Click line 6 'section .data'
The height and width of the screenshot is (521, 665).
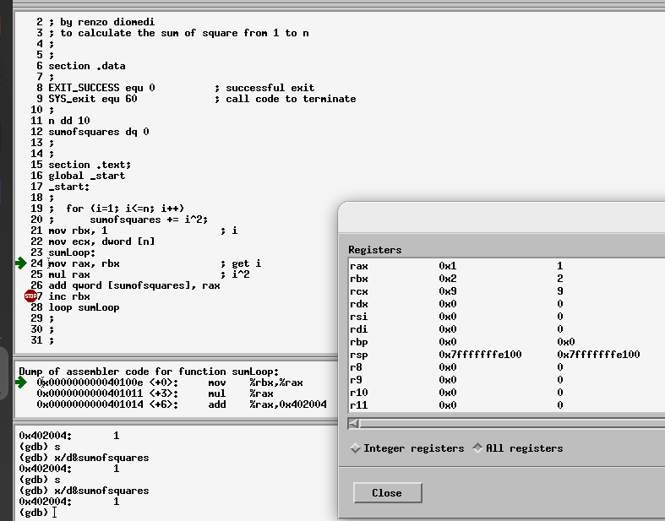click(87, 66)
